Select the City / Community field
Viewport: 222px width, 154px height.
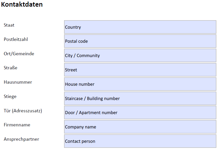click(140, 56)
